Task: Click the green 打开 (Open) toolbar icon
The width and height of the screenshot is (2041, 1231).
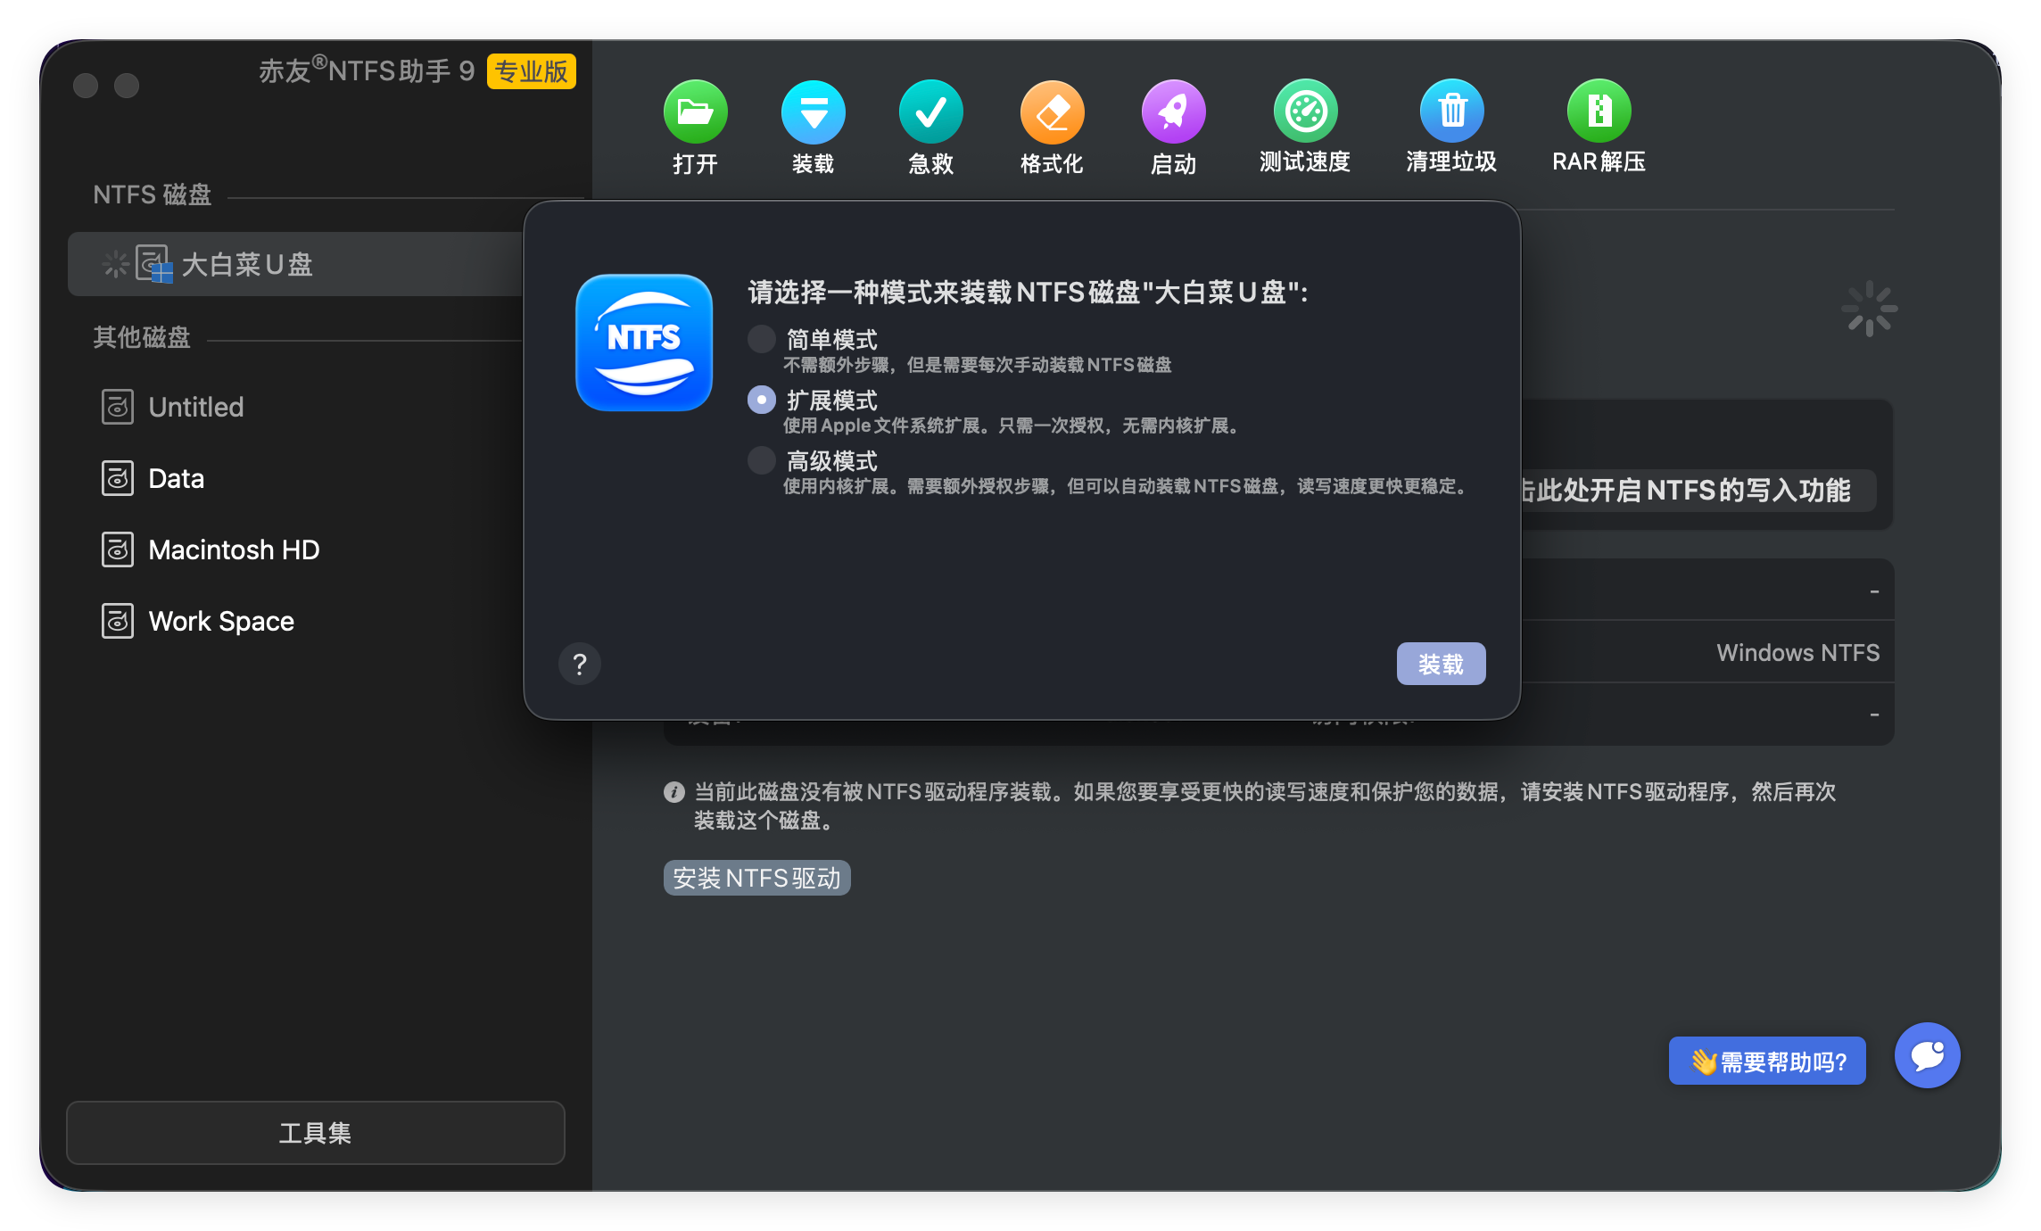Action: tap(695, 112)
